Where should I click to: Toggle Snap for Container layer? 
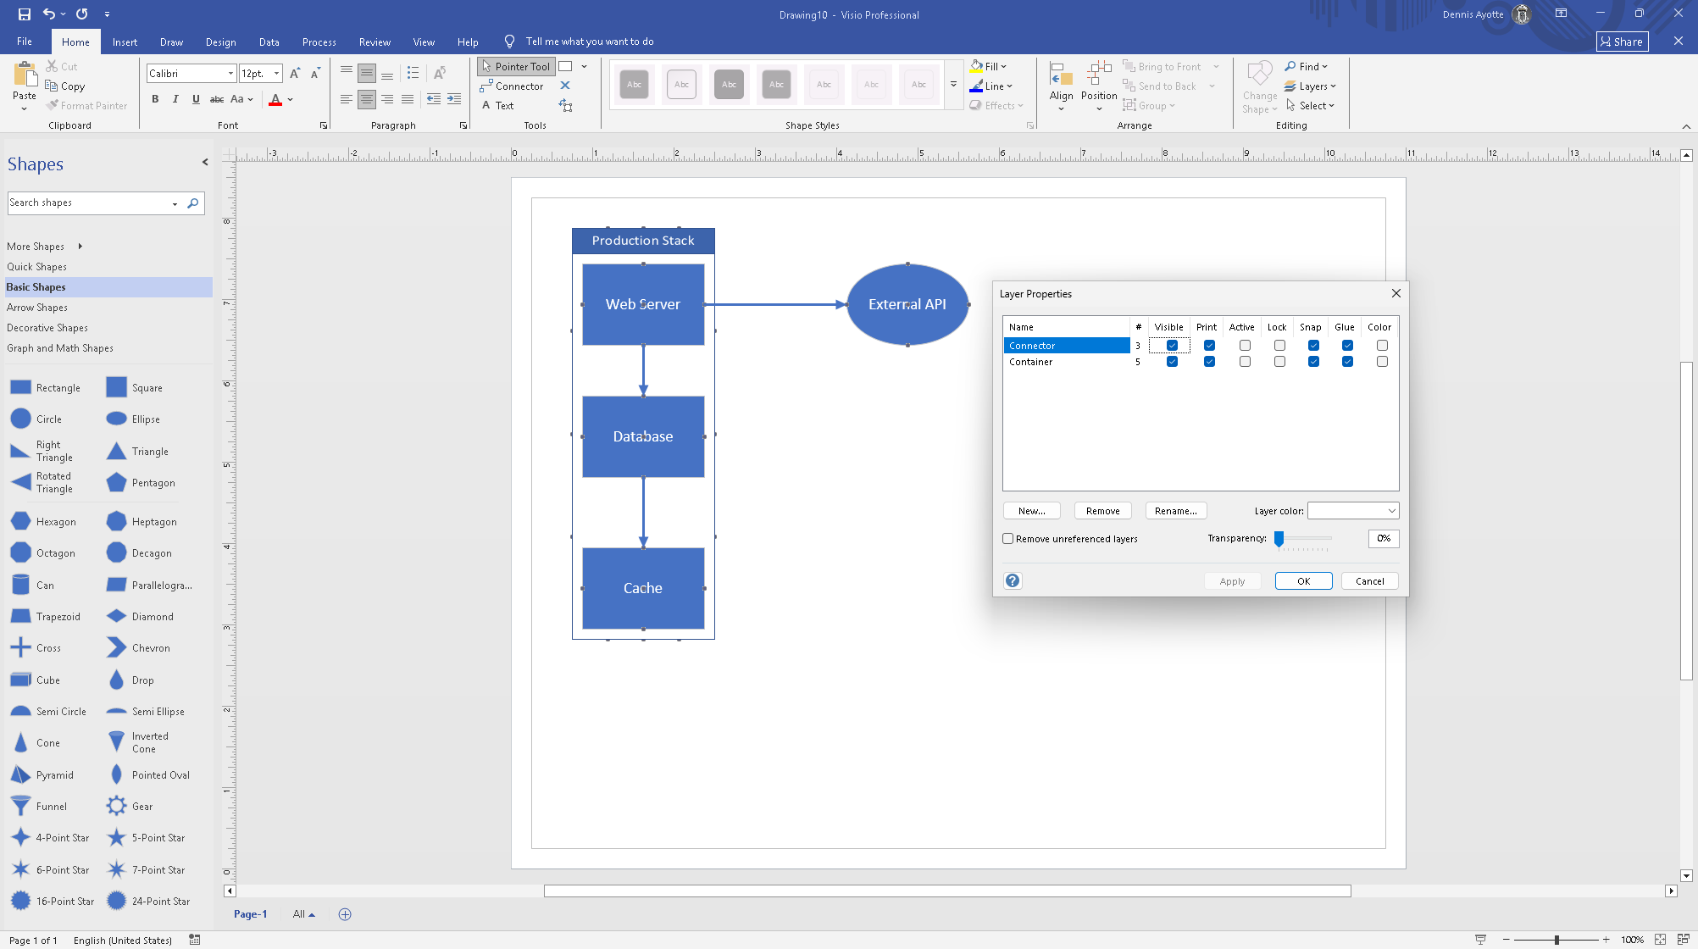tap(1313, 361)
